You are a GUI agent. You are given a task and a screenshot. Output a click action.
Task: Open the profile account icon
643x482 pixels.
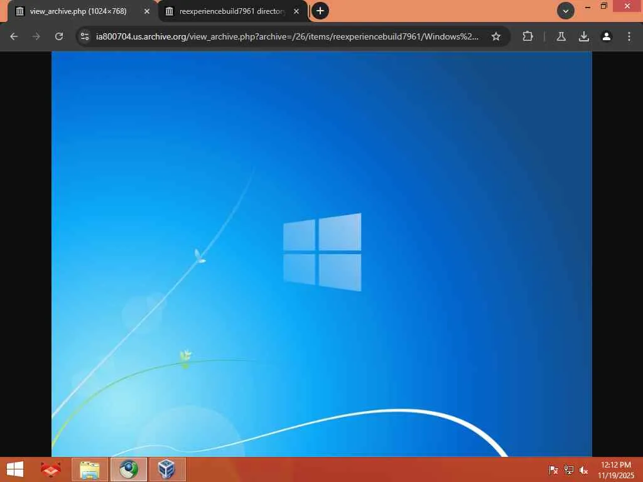(607, 36)
